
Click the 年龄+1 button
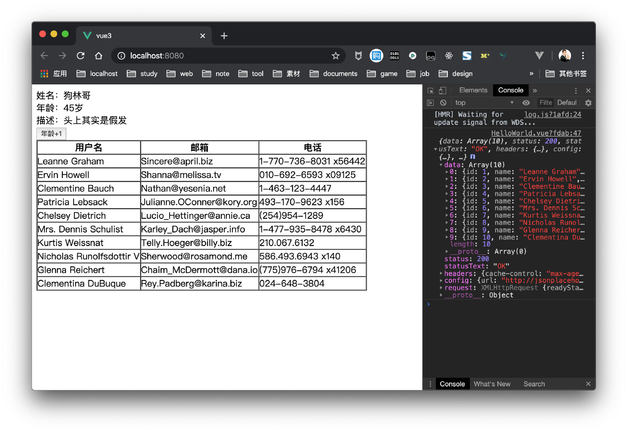[51, 134]
